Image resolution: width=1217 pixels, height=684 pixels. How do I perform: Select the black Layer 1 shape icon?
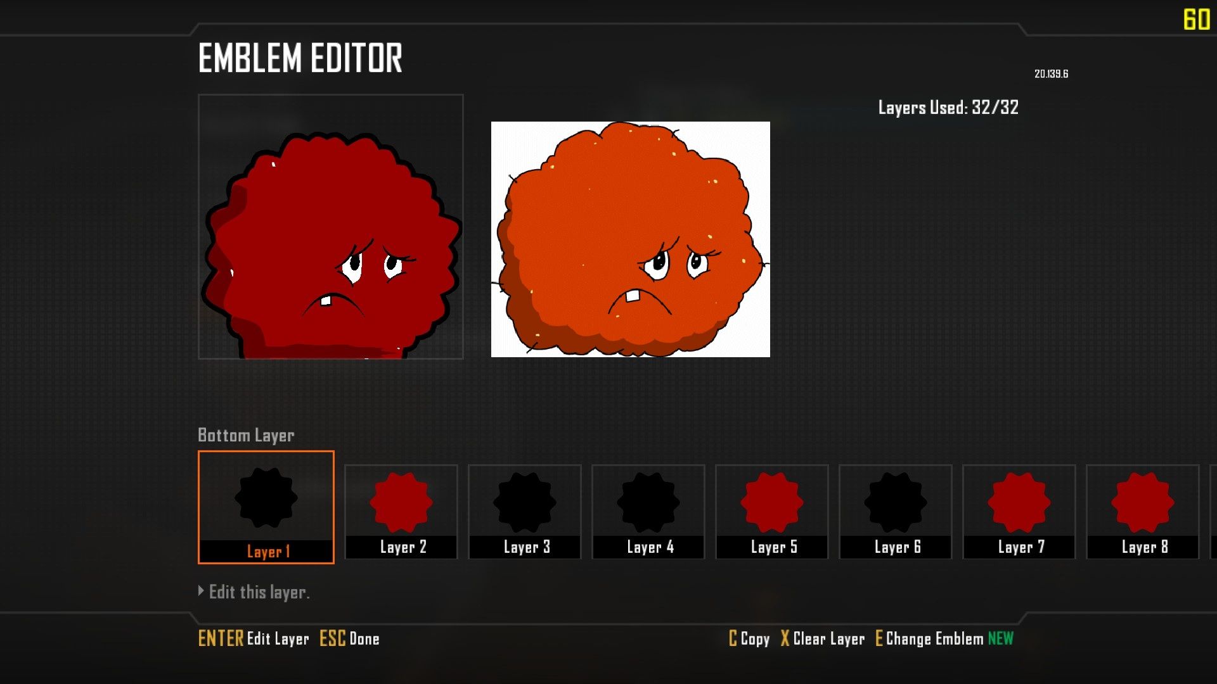coord(266,498)
